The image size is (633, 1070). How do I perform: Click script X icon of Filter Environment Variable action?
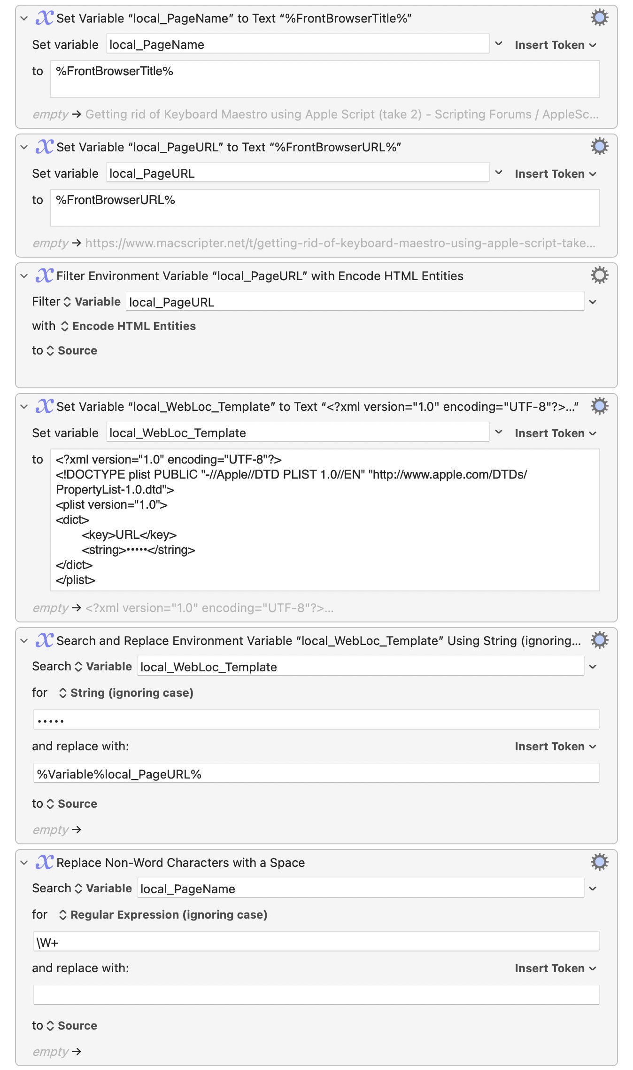(45, 275)
